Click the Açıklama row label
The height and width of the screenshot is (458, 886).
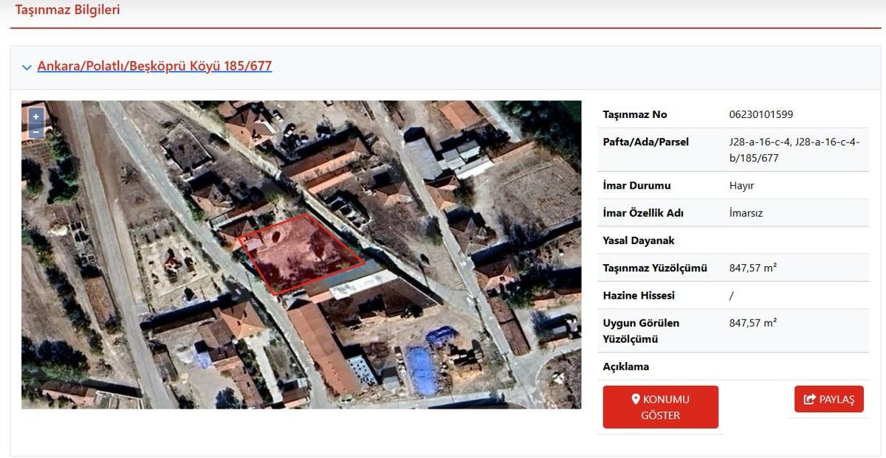point(626,367)
